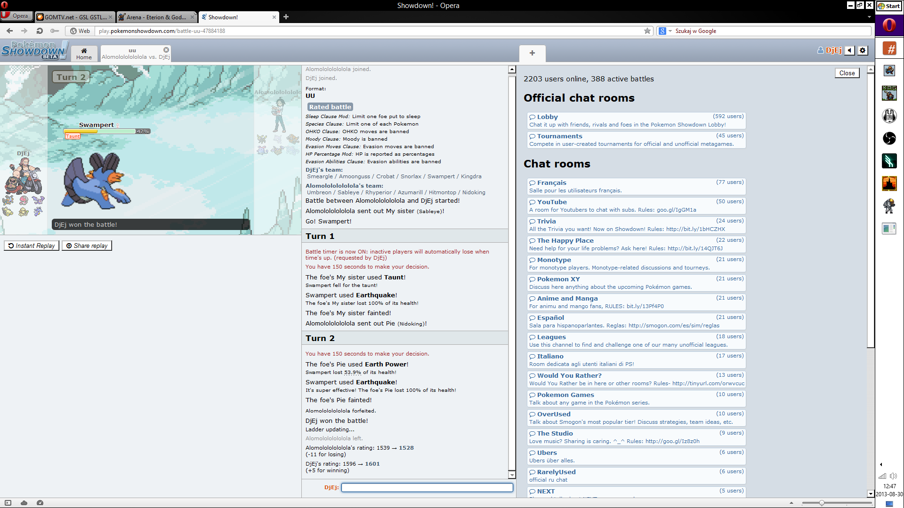
Task: Join the OverUsed chat room
Action: pos(637,418)
